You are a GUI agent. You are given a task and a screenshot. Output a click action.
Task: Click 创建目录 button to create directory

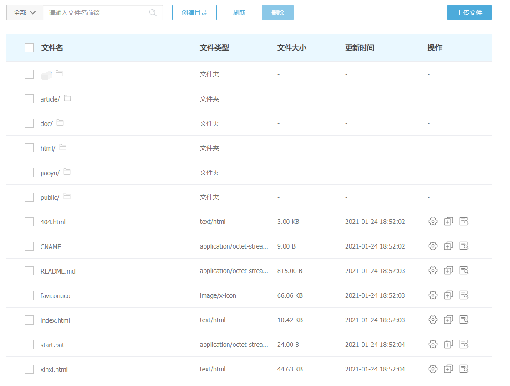coord(194,13)
